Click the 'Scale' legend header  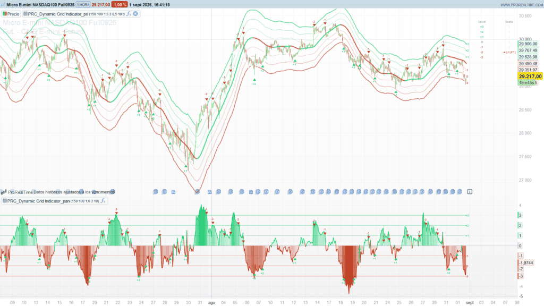point(508,22)
